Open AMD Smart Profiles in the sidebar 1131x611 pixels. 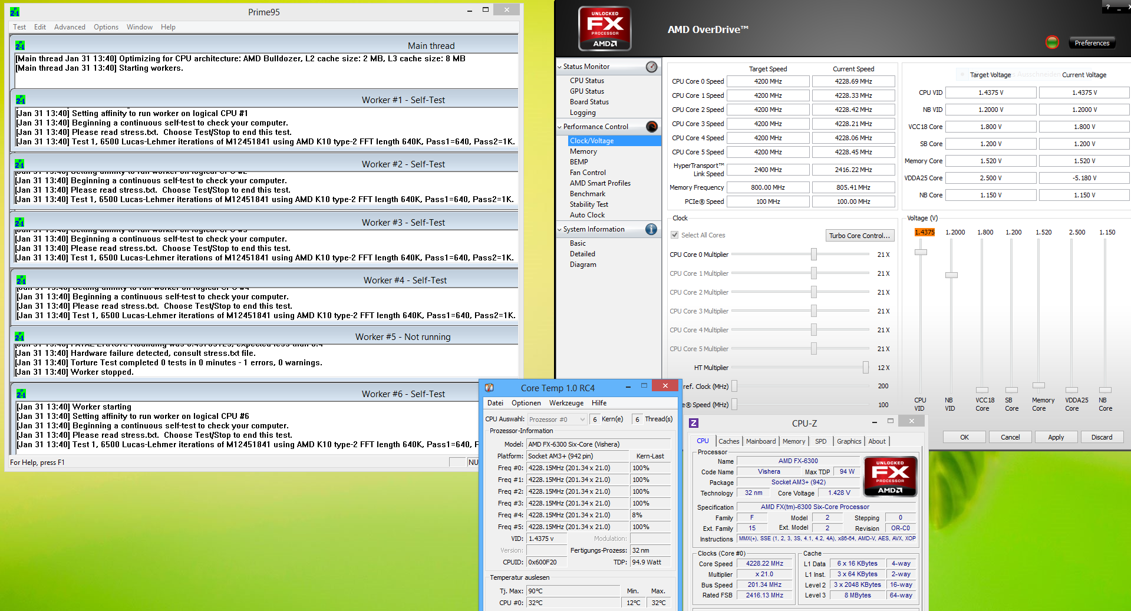600,183
